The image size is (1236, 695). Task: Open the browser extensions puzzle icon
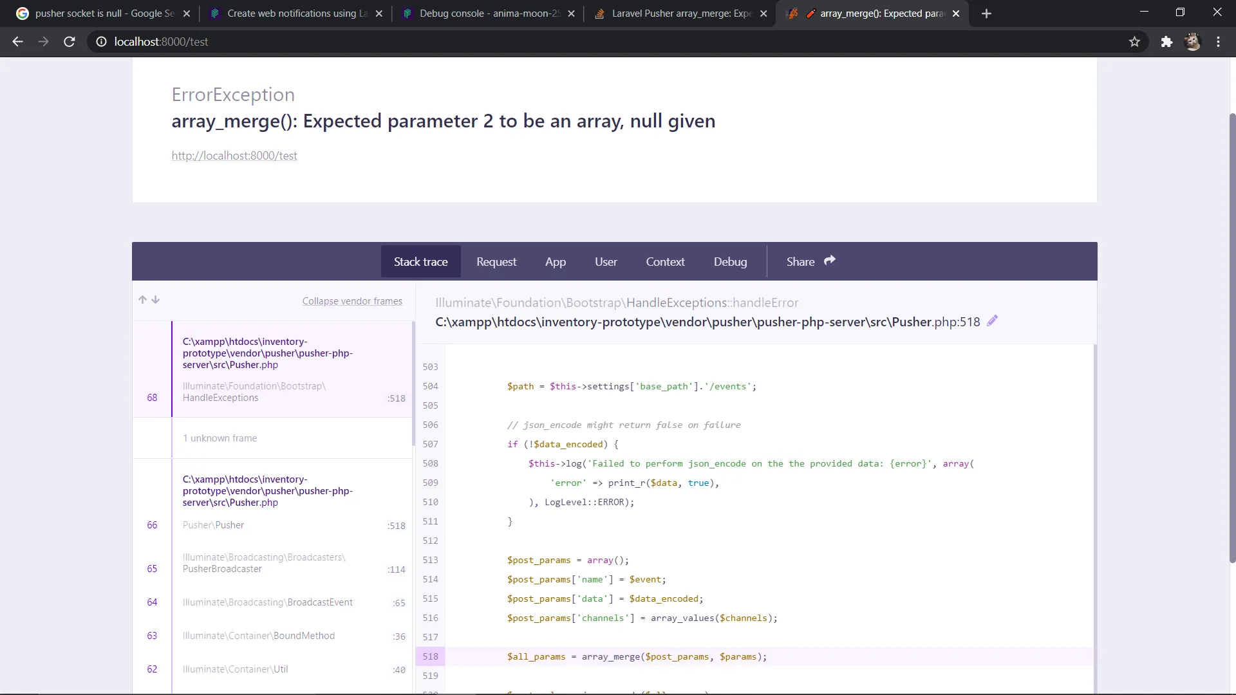pos(1166,42)
